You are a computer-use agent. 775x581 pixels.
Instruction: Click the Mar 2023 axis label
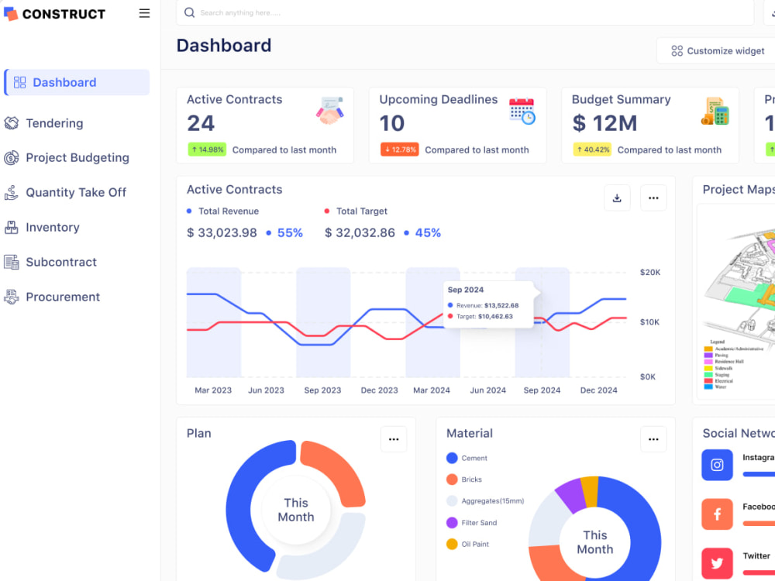tap(213, 390)
